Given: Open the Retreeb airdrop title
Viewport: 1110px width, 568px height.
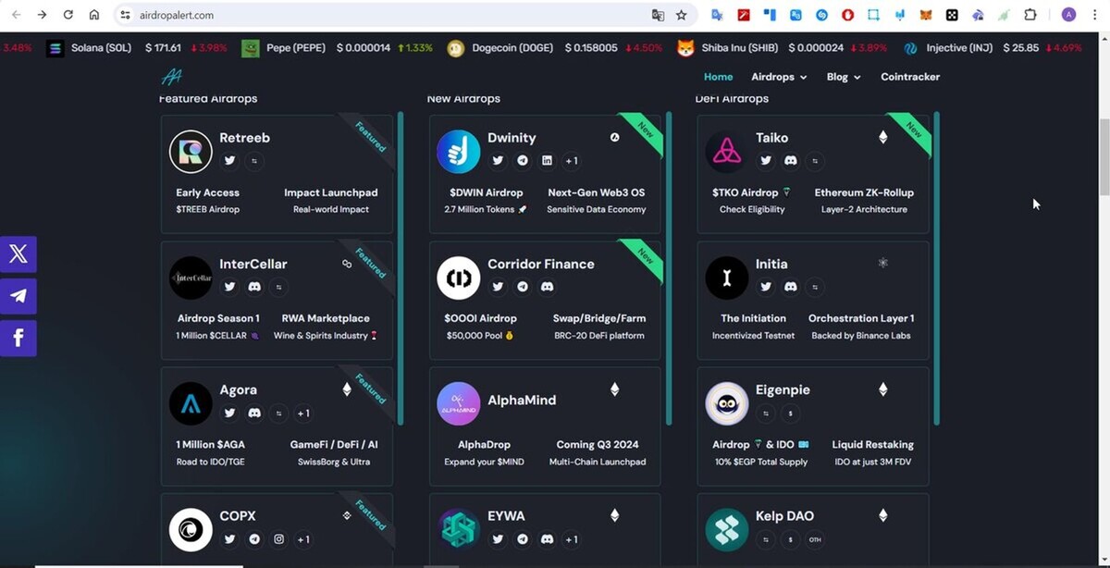Looking at the screenshot, I should tap(244, 138).
